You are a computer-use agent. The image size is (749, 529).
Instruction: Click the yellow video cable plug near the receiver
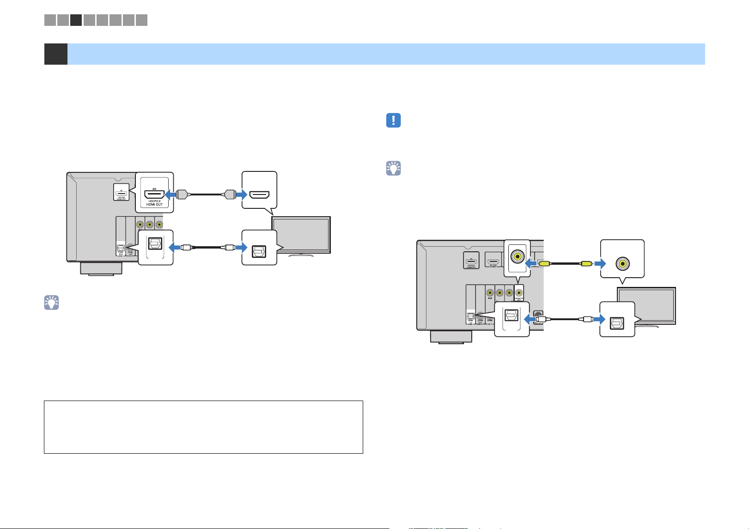pyautogui.click(x=543, y=263)
